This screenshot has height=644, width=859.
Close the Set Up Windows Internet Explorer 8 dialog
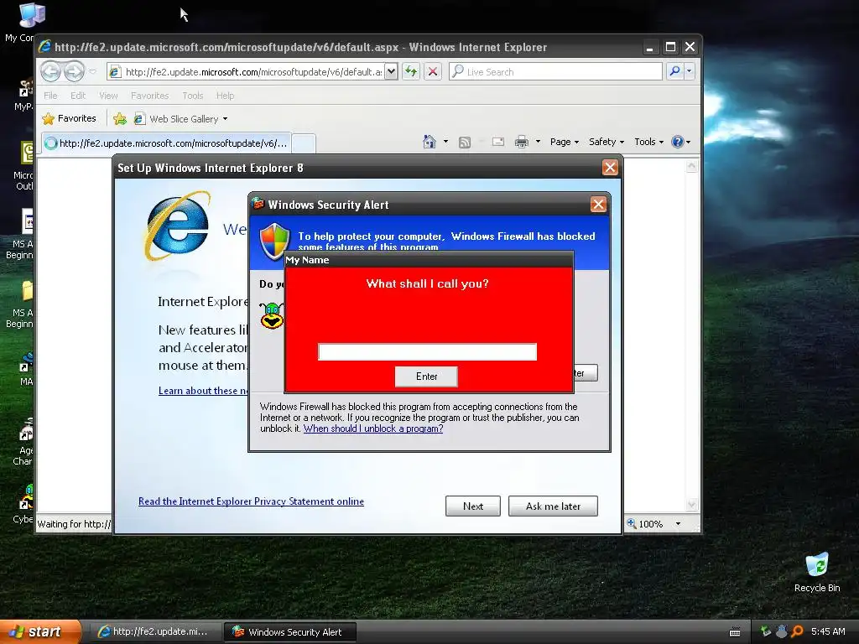click(610, 168)
